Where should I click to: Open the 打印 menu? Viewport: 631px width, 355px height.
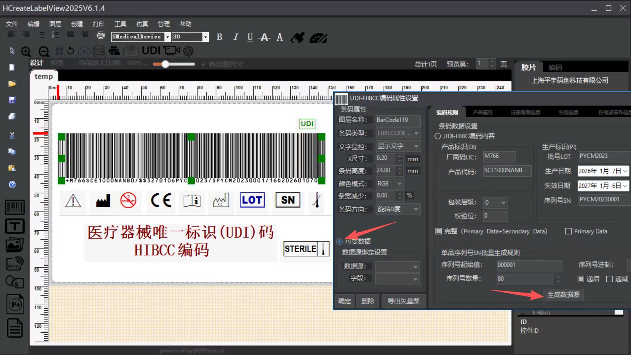point(99,24)
